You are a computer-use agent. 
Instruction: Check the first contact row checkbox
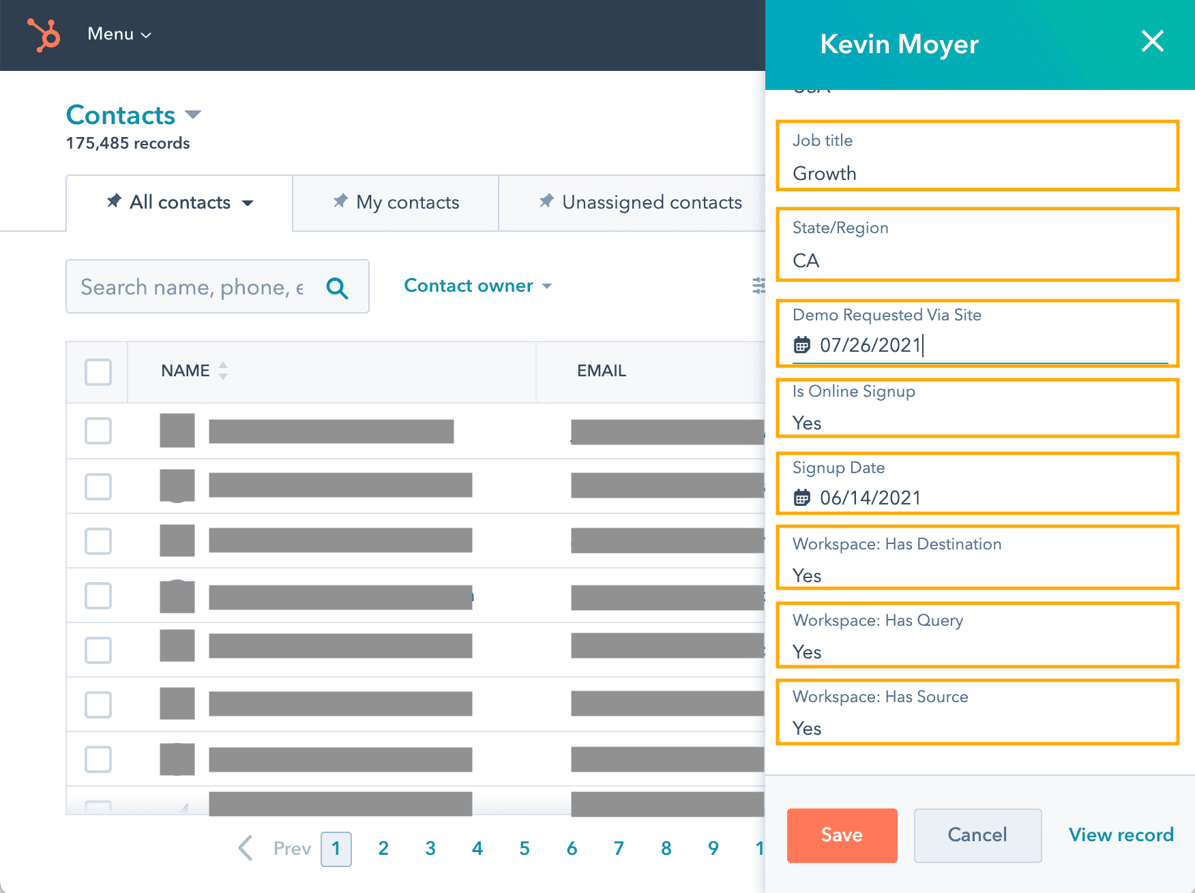coord(98,431)
